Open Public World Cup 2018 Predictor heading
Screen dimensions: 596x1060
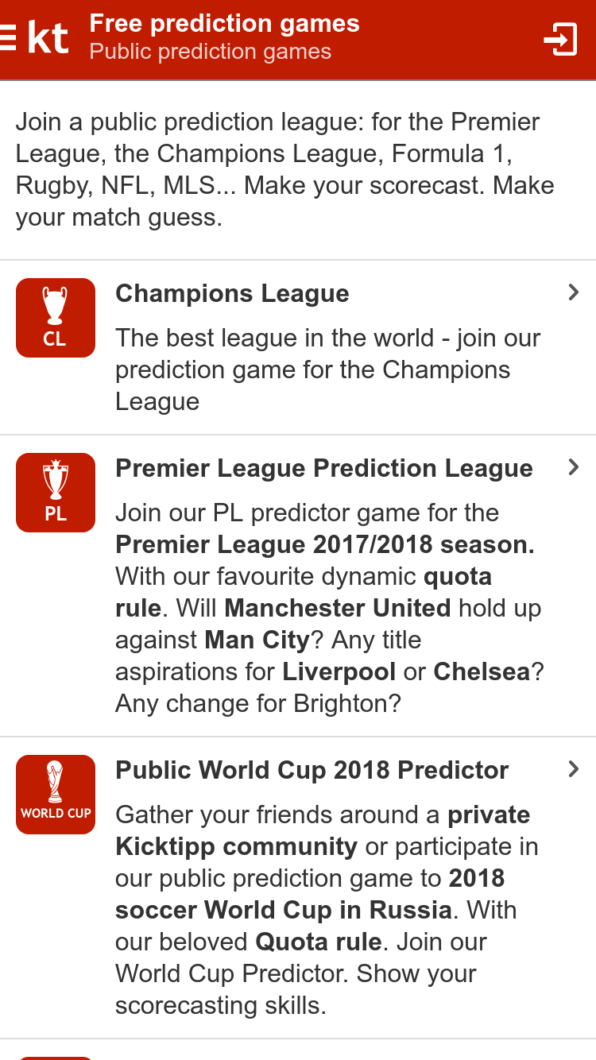coord(312,770)
